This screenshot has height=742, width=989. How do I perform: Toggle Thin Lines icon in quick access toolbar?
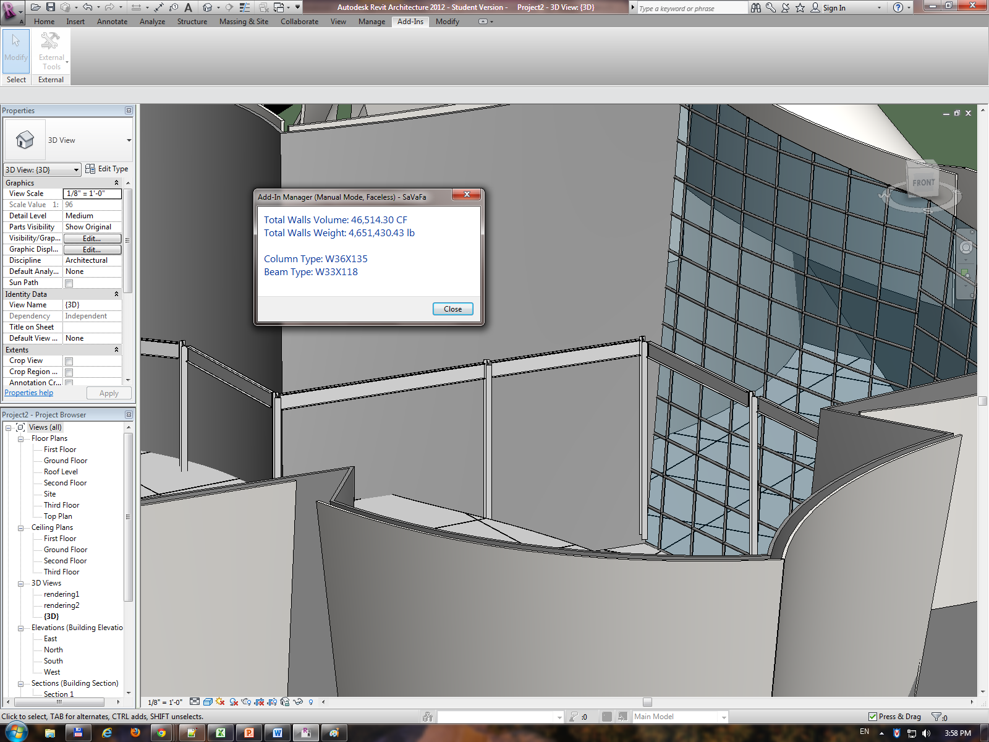pyautogui.click(x=245, y=7)
